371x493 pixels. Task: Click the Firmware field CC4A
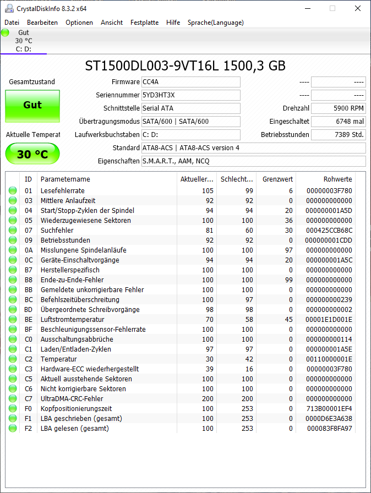coord(191,82)
